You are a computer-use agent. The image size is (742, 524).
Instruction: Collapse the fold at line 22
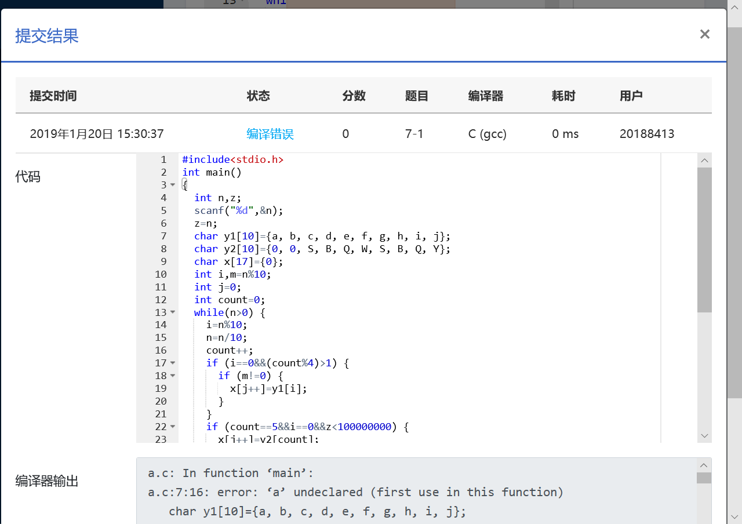click(172, 427)
